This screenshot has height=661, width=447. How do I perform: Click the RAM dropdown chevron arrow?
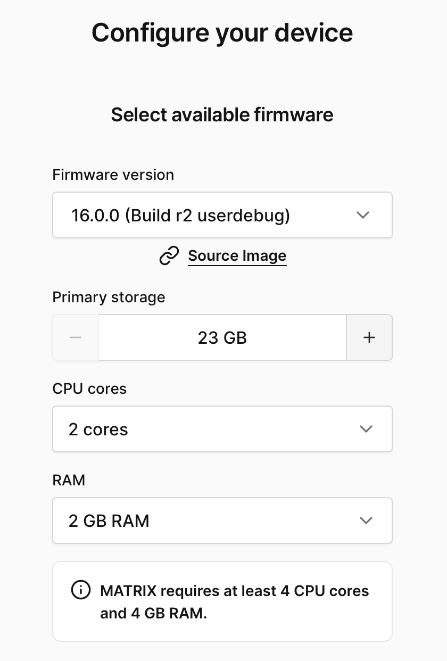point(366,520)
